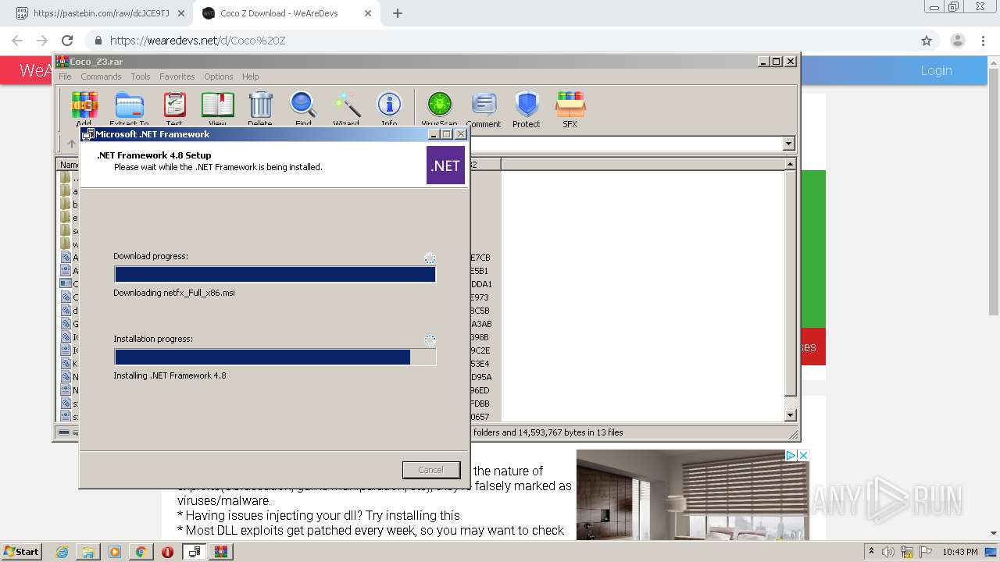Bookmark this page with the star icon
The width and height of the screenshot is (1000, 562).
coord(927,41)
